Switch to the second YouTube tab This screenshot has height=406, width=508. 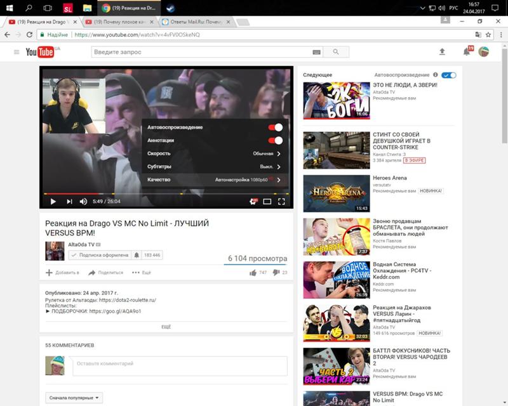(119, 22)
